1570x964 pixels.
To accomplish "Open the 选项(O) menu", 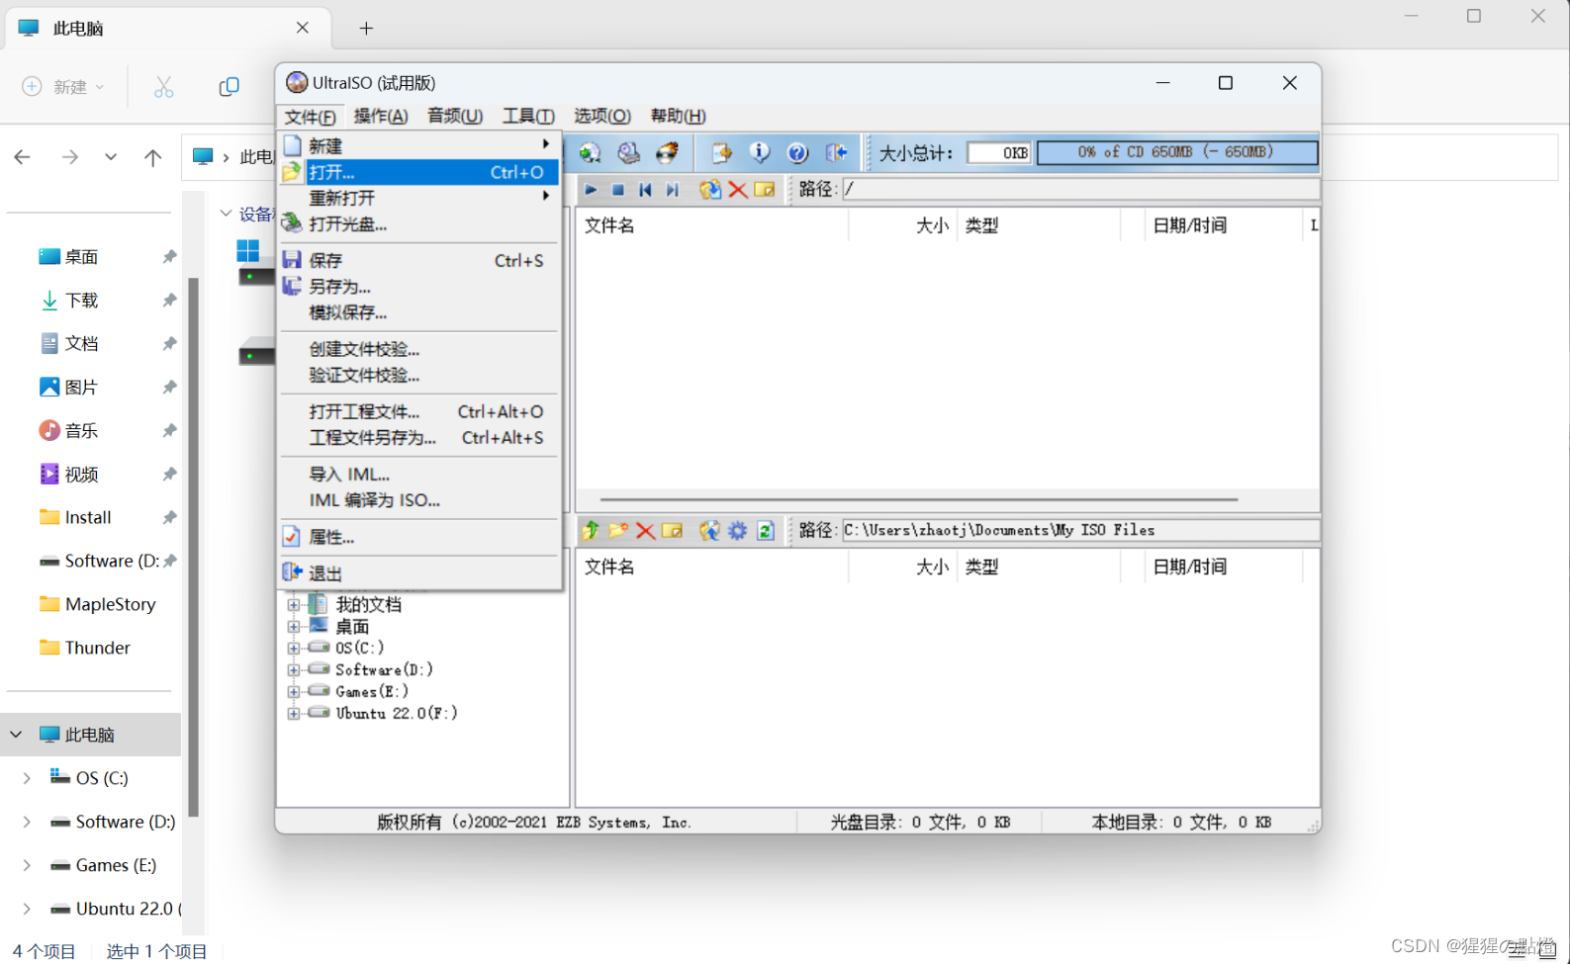I will [602, 116].
